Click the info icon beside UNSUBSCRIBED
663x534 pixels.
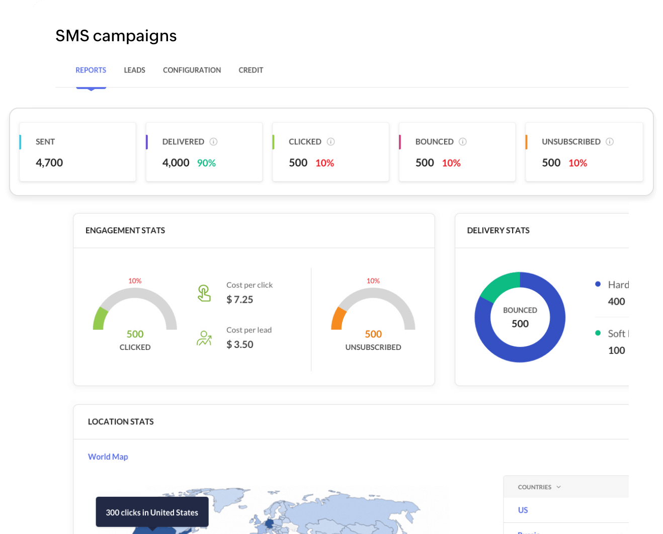click(610, 142)
